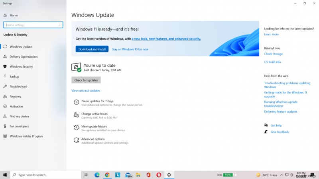Image resolution: width=319 pixels, height=179 pixels.
Task: Open View optional updates link
Action: tap(86, 91)
